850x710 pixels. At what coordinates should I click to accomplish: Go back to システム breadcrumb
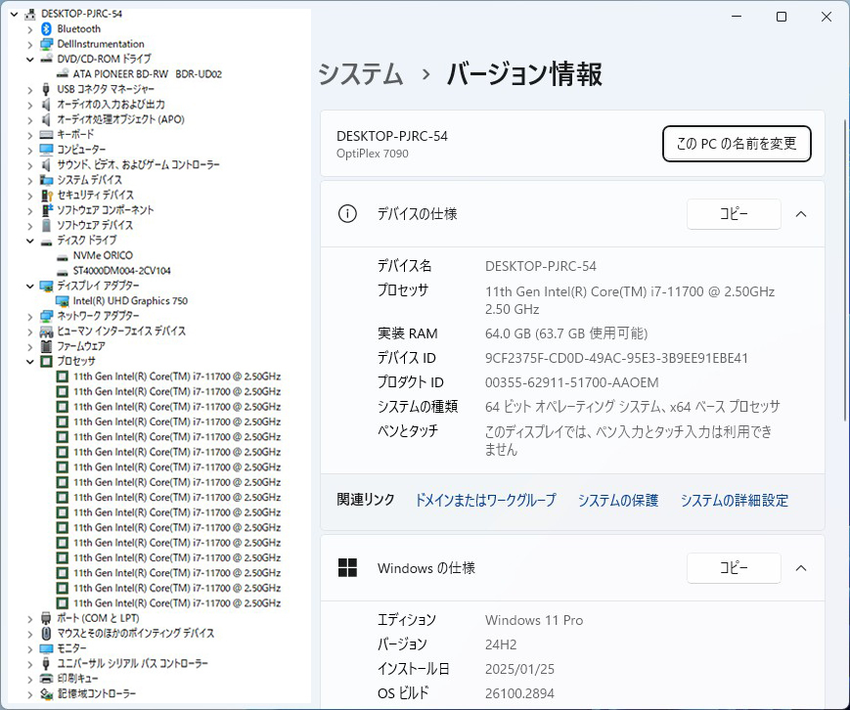(x=361, y=73)
